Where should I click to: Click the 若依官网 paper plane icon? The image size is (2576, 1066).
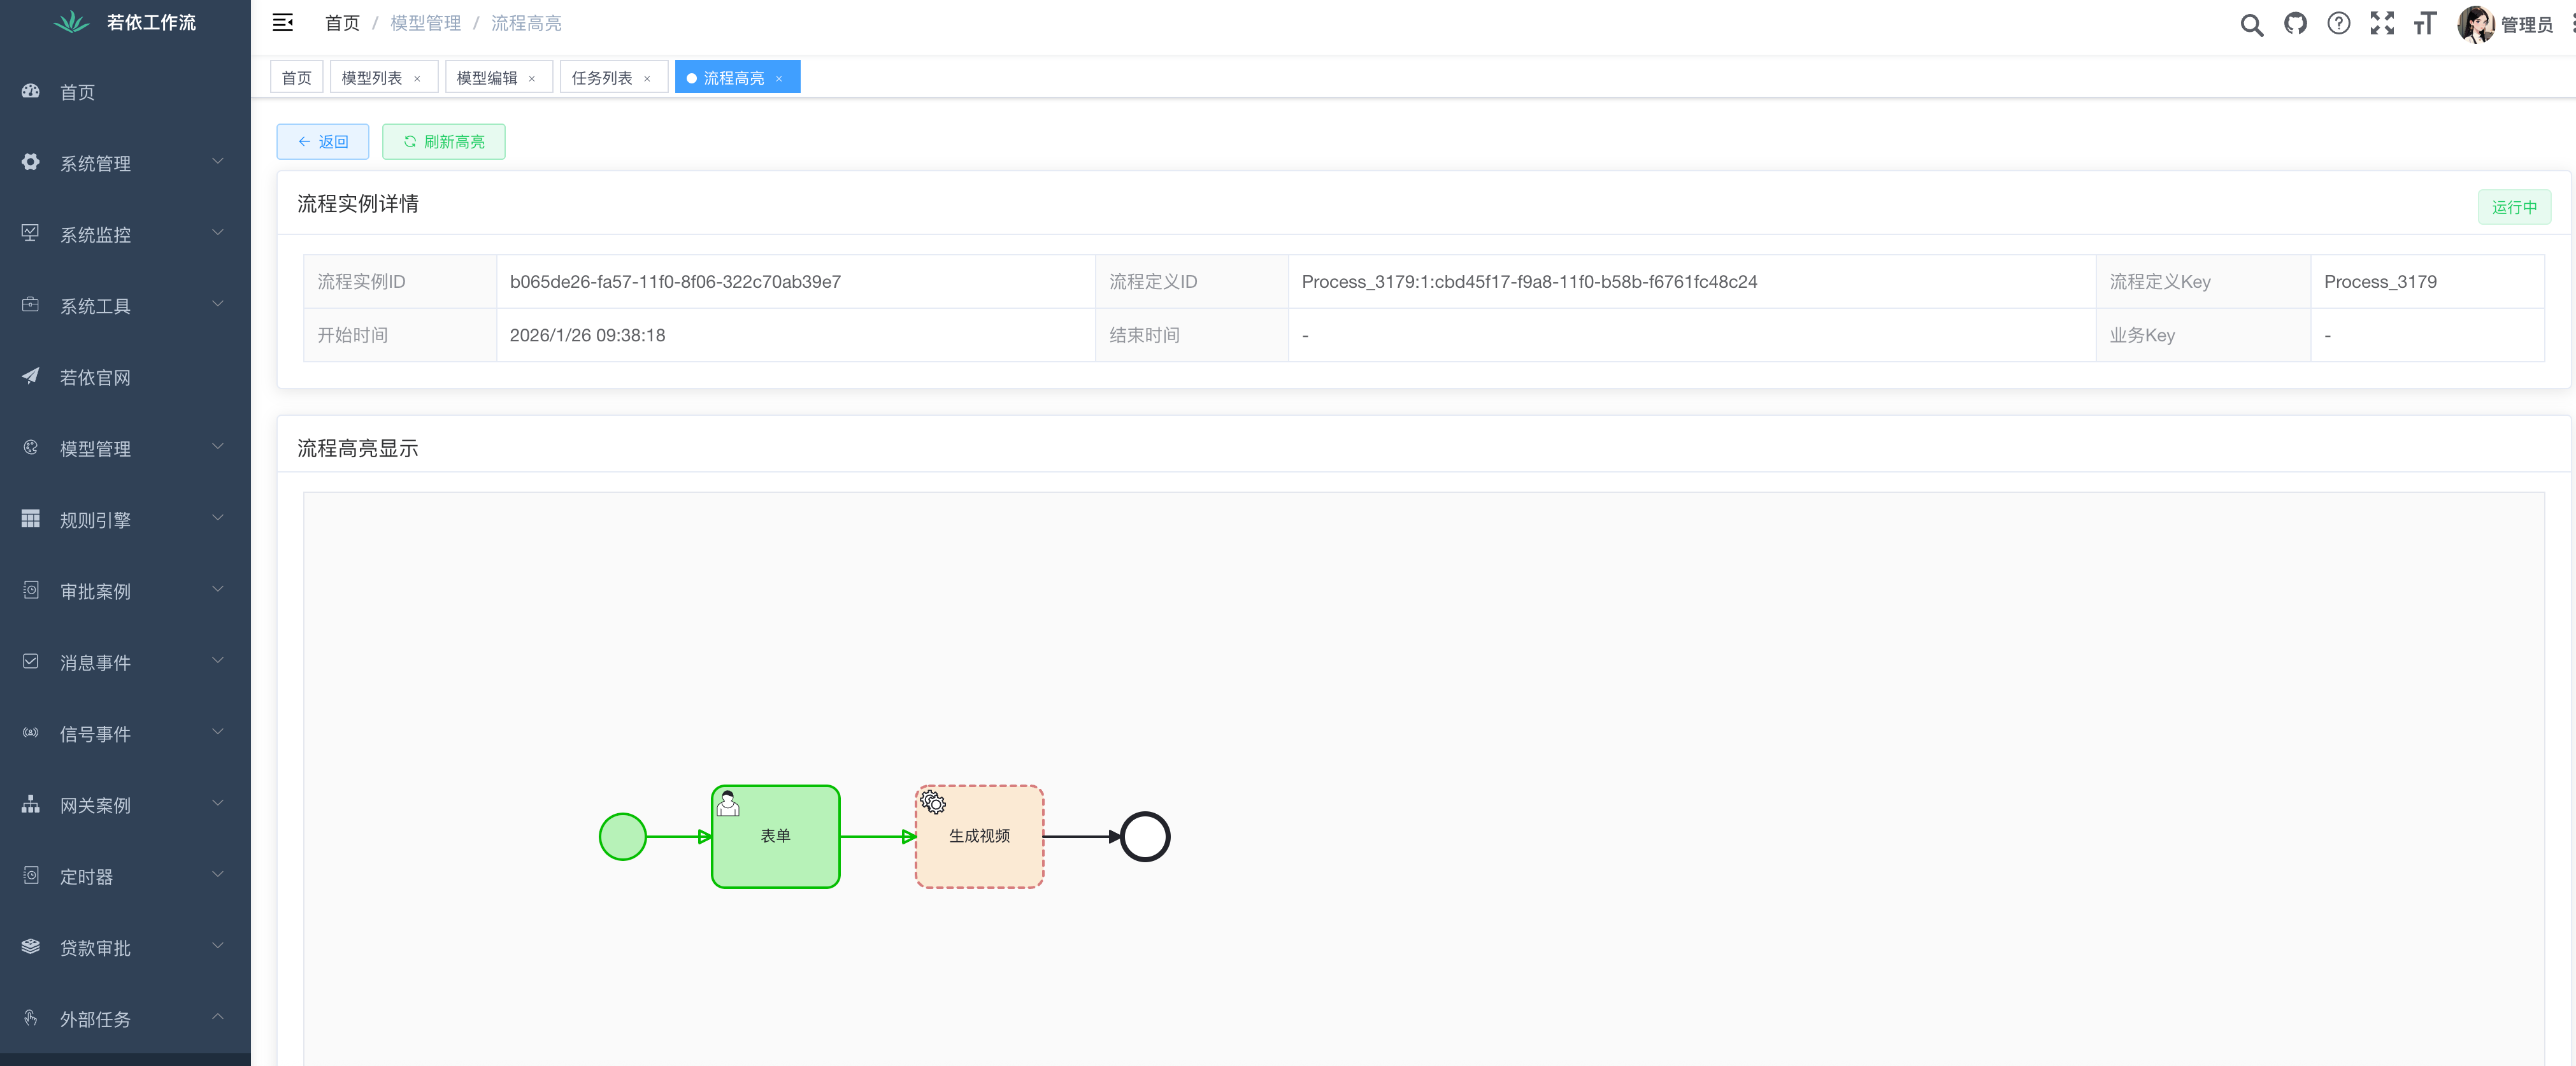(31, 376)
